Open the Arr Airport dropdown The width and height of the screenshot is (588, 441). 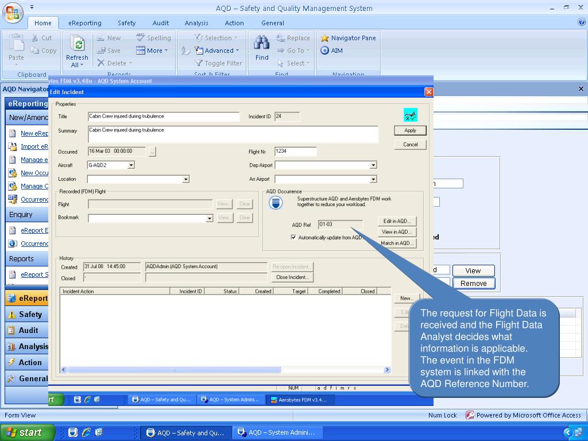pos(373,179)
